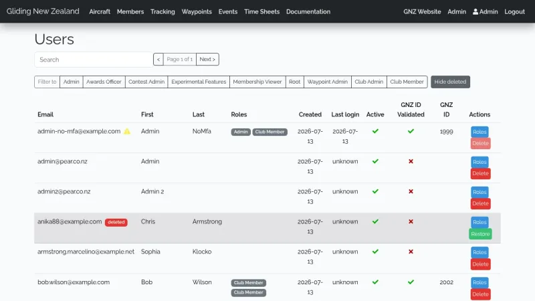Screen dimensions: 535x301
Task: Click the MFA warning icon beside admin-no-mfa@example.com
Action: [x=127, y=131]
